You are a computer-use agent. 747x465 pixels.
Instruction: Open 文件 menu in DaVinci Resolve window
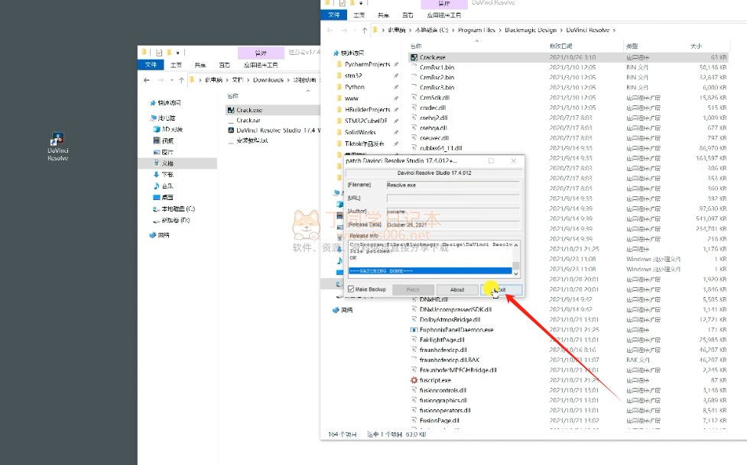click(x=334, y=15)
